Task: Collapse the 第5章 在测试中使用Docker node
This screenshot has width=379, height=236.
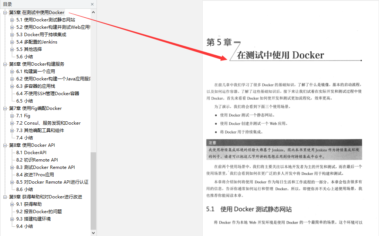Action: 5,13
